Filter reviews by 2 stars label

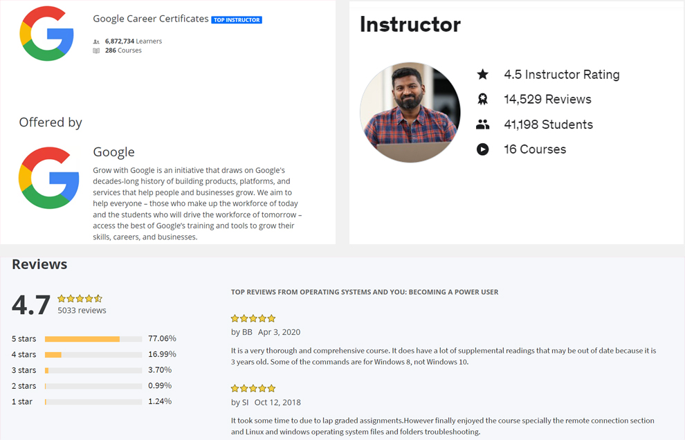coord(24,386)
